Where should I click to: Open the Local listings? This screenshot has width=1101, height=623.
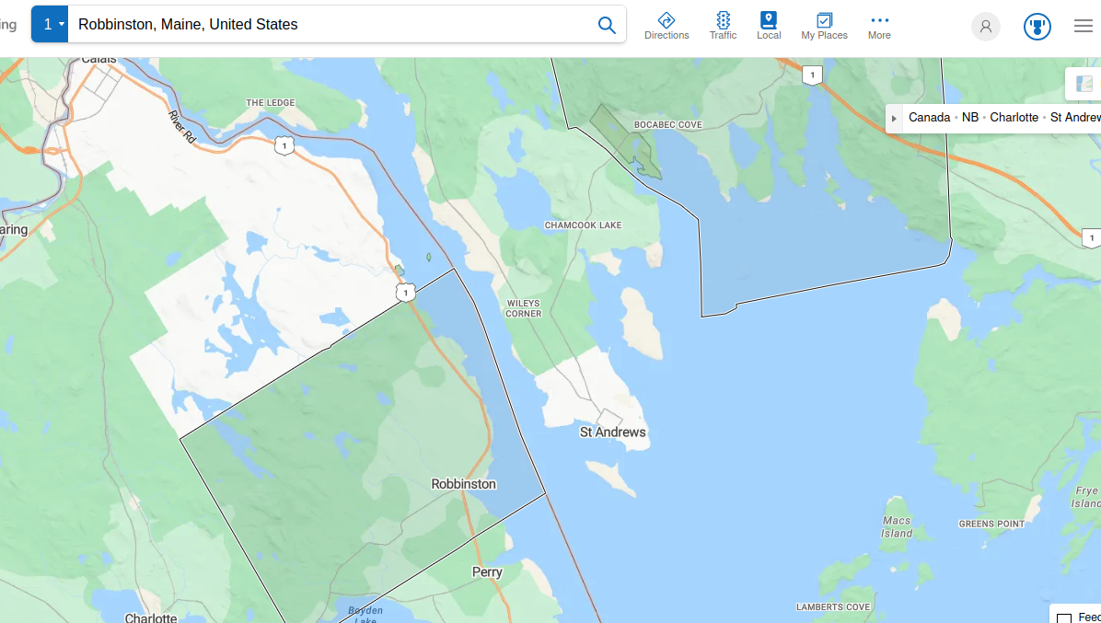(769, 25)
